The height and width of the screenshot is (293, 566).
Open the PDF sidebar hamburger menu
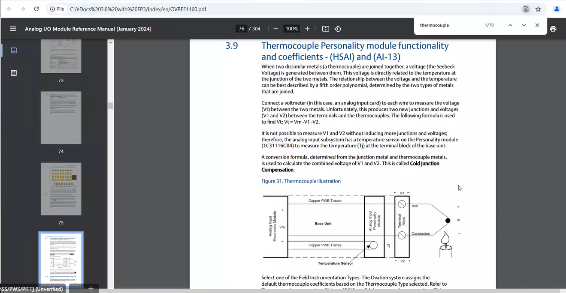tap(13, 29)
